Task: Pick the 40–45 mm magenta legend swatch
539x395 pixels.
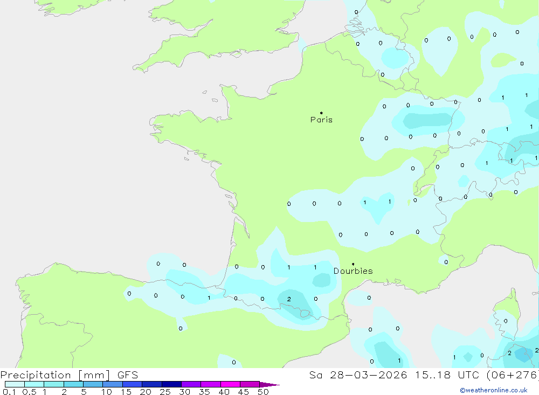Action: coord(230,384)
